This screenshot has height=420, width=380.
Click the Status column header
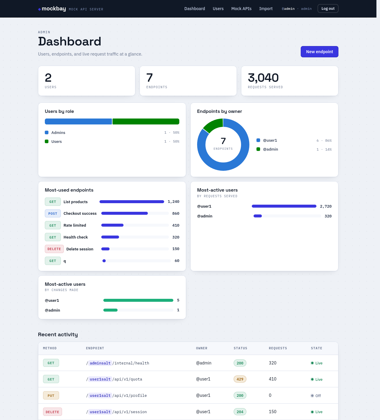pos(240,348)
